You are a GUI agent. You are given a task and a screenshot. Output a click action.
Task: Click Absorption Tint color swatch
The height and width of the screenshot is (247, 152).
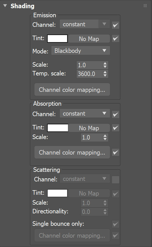(x=58, y=128)
